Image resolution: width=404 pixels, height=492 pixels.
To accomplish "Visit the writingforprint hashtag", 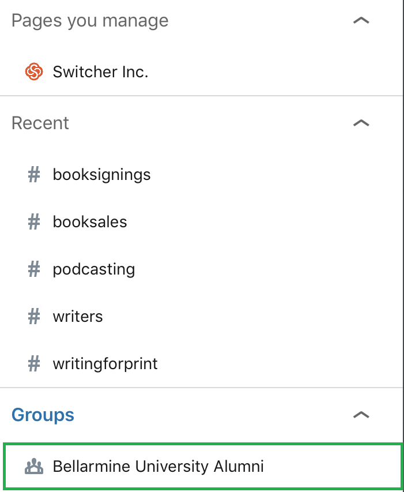I will [105, 364].
